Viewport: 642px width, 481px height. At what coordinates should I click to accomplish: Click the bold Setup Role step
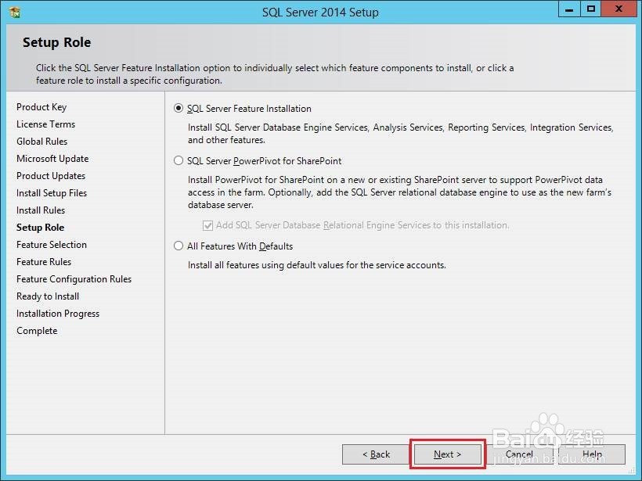40,228
